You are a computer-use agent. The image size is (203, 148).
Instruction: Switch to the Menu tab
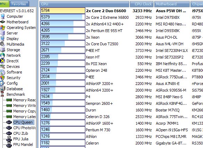pyautogui.click(x=5, y=3)
